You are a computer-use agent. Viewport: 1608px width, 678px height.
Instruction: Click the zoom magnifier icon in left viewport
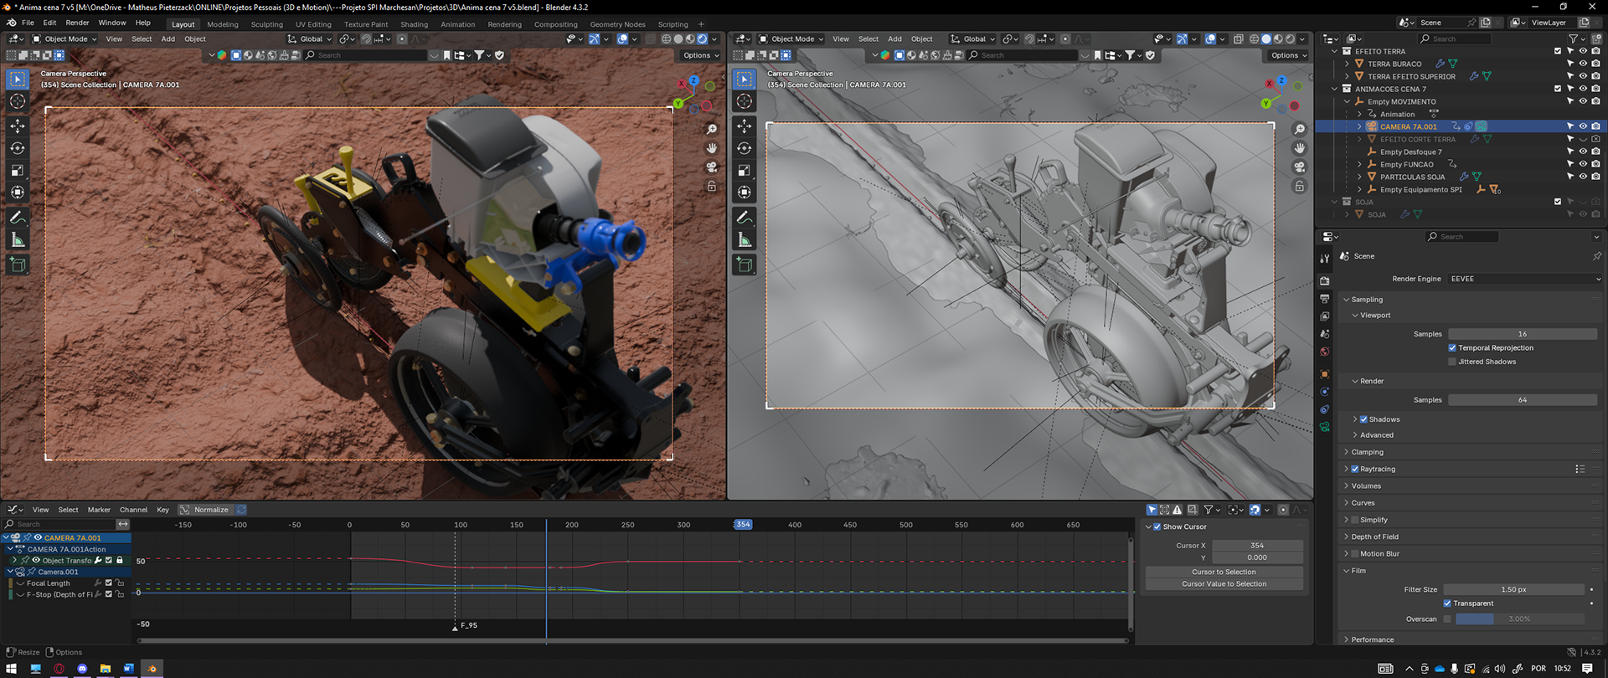point(712,130)
